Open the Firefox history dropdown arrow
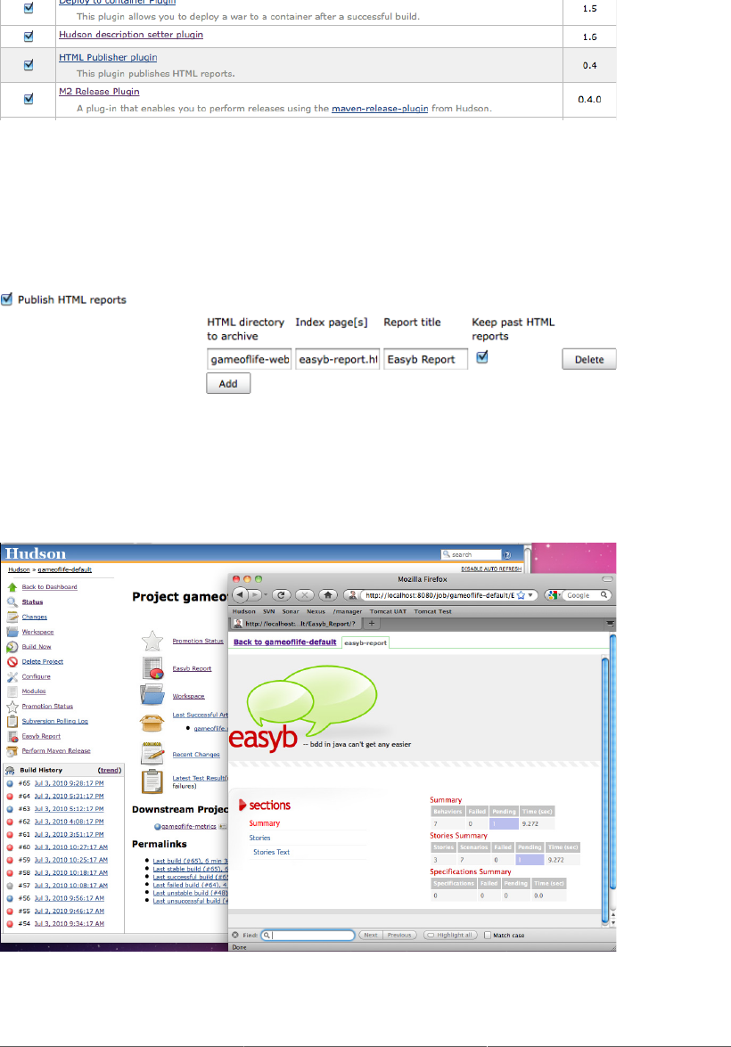 (266, 595)
